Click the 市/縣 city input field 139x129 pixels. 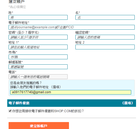point(38,57)
